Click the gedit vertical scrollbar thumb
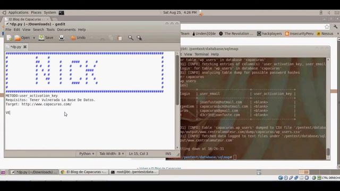 pos(177,80)
